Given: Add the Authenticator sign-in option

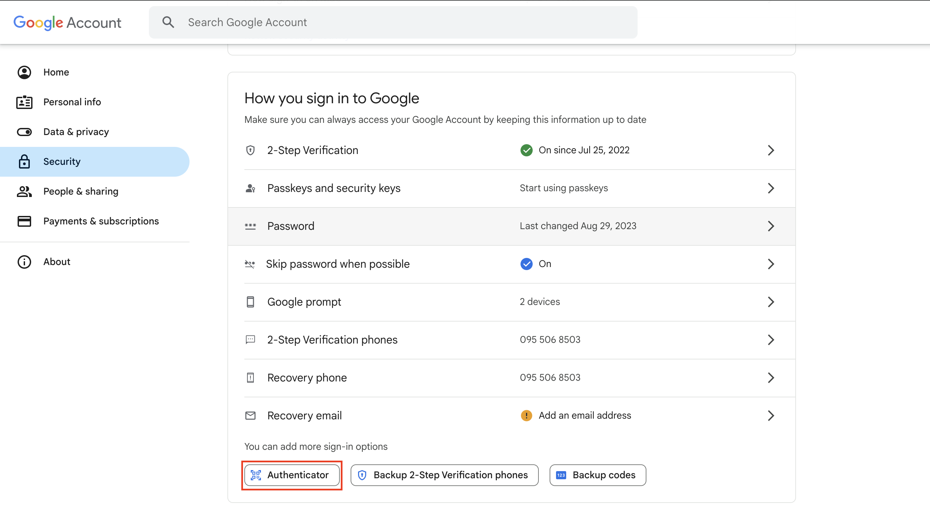Looking at the screenshot, I should click(292, 475).
